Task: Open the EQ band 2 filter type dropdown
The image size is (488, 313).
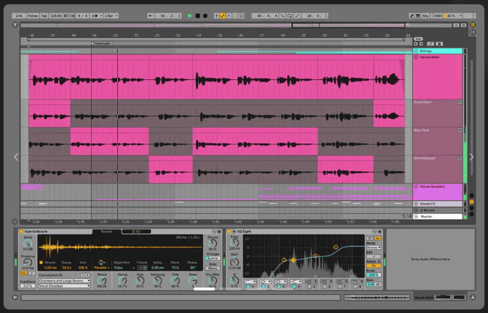Action: [265, 282]
